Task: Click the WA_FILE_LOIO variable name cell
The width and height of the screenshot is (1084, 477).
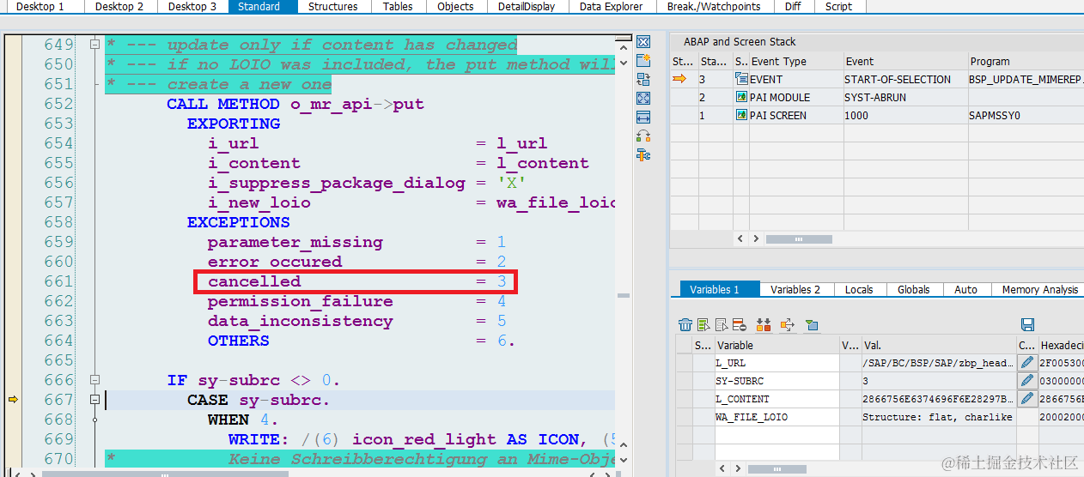Action: 776,417
